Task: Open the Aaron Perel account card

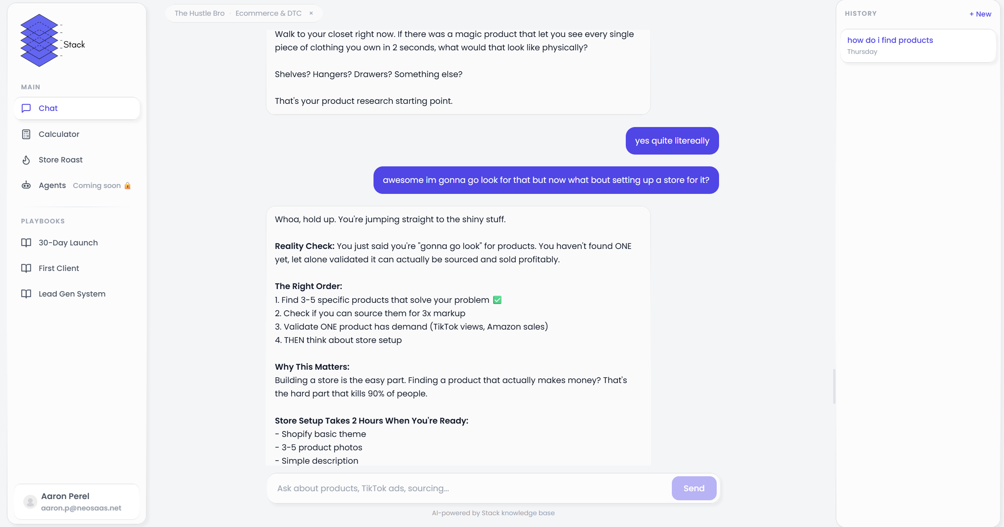Action: [77, 501]
